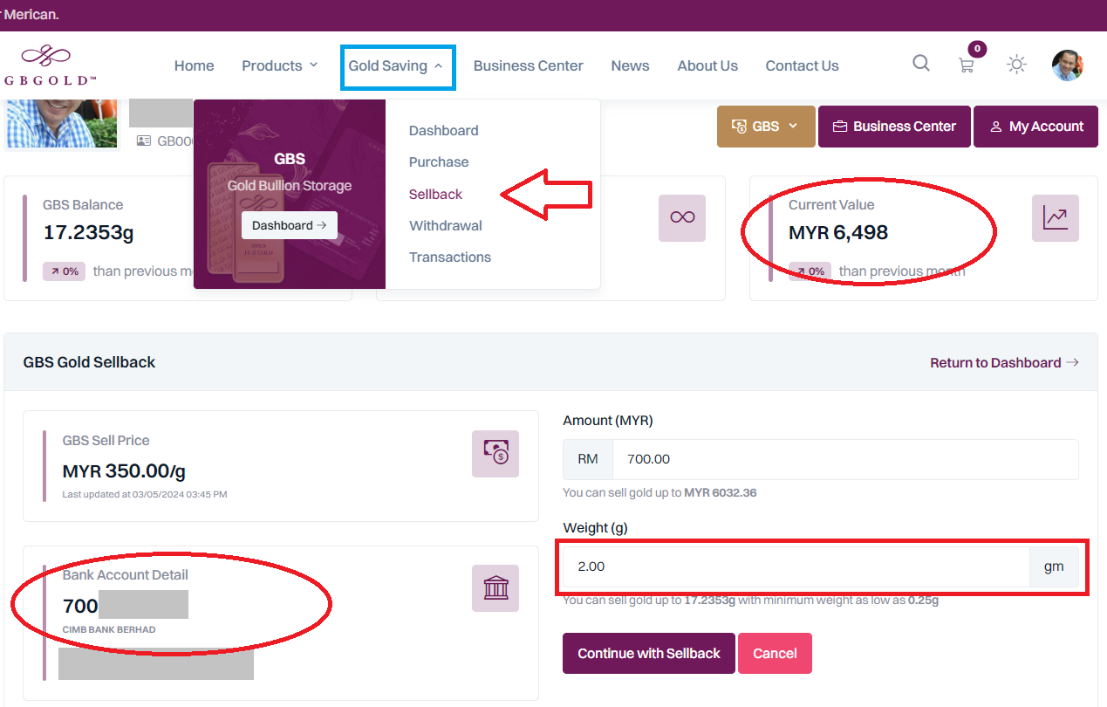Focus the Weight (g) input field

tap(794, 566)
